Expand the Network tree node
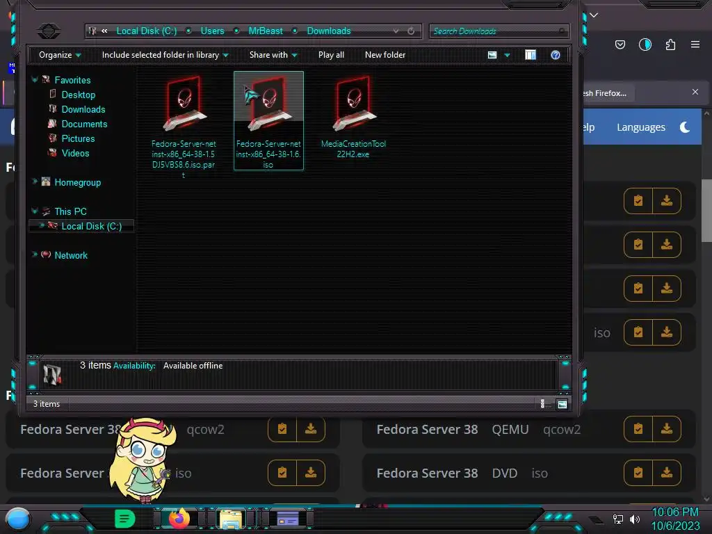This screenshot has height=534, width=712. pos(35,254)
